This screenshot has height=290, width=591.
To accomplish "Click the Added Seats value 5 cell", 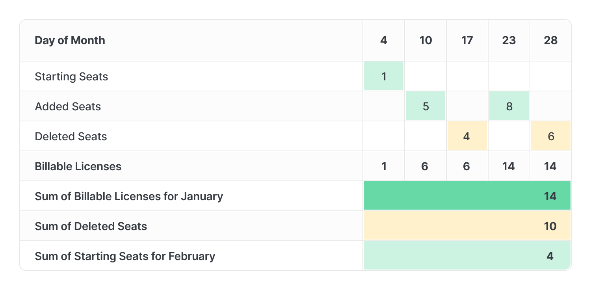I will [426, 106].
